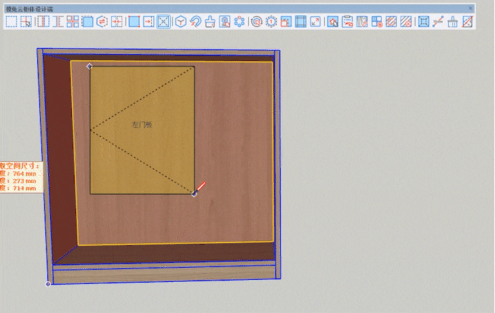Toggle the highlighted crossed-square door tool
Screen dimensions: 495x313
point(163,22)
